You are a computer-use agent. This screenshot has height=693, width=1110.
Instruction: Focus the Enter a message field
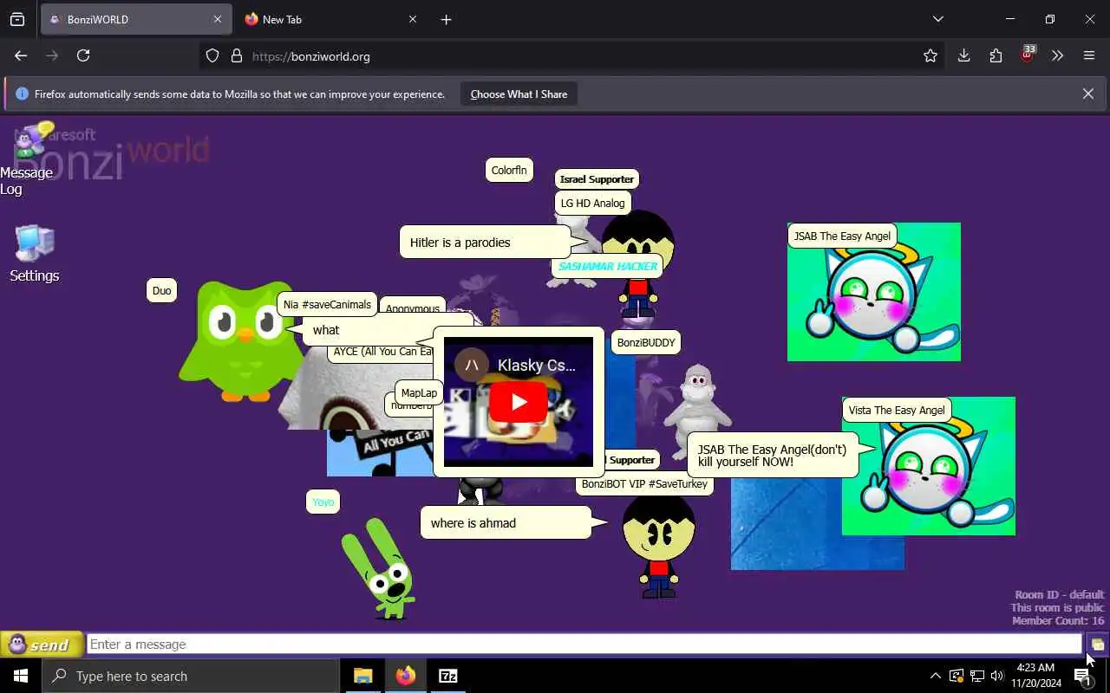tap(584, 644)
